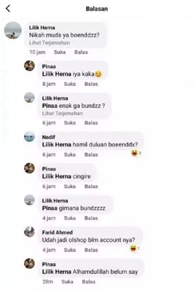
Task: Open Farid Ahmed's profile avatar
Action: point(29,232)
